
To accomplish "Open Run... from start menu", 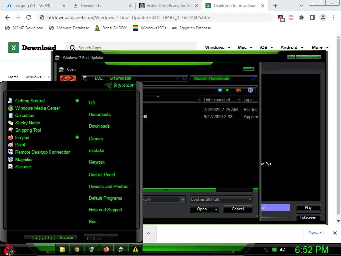I will 94,222.
